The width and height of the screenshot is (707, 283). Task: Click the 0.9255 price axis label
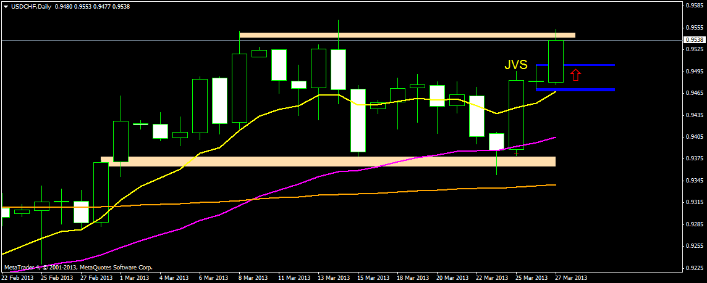[x=694, y=246]
